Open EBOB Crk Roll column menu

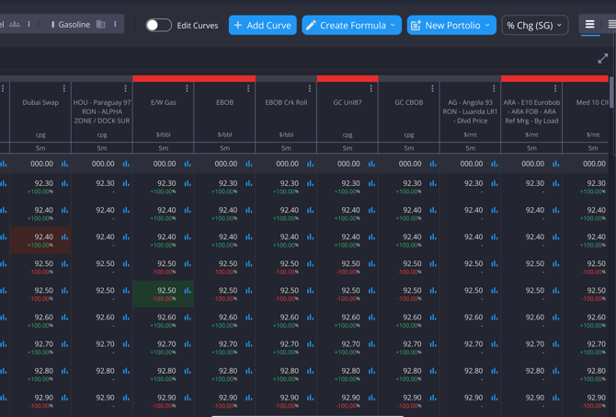(310, 88)
